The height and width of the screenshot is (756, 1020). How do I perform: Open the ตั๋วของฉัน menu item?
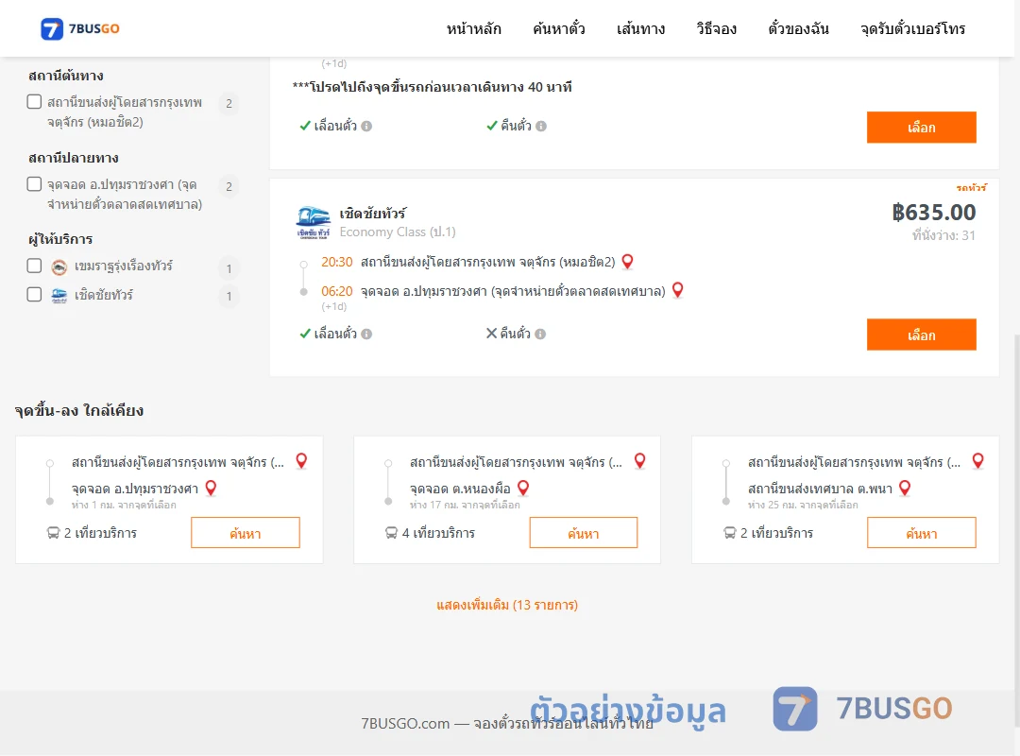pos(798,28)
